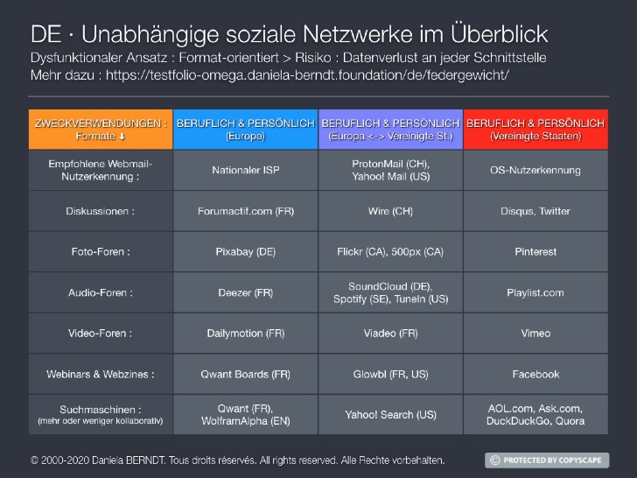The width and height of the screenshot is (637, 478).
Task: Click the Facebook cell
Action: click(x=535, y=374)
